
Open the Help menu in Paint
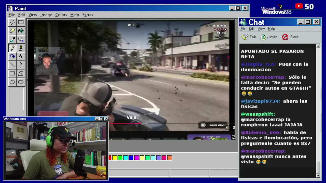coord(75,15)
